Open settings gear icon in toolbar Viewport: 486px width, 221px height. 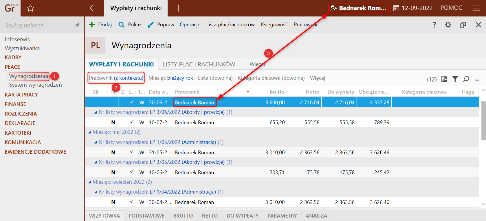point(448,25)
